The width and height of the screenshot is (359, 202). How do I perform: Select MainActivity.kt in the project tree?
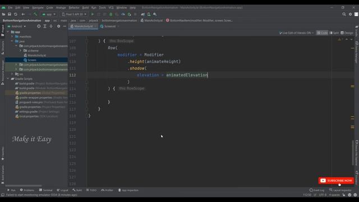(36, 56)
